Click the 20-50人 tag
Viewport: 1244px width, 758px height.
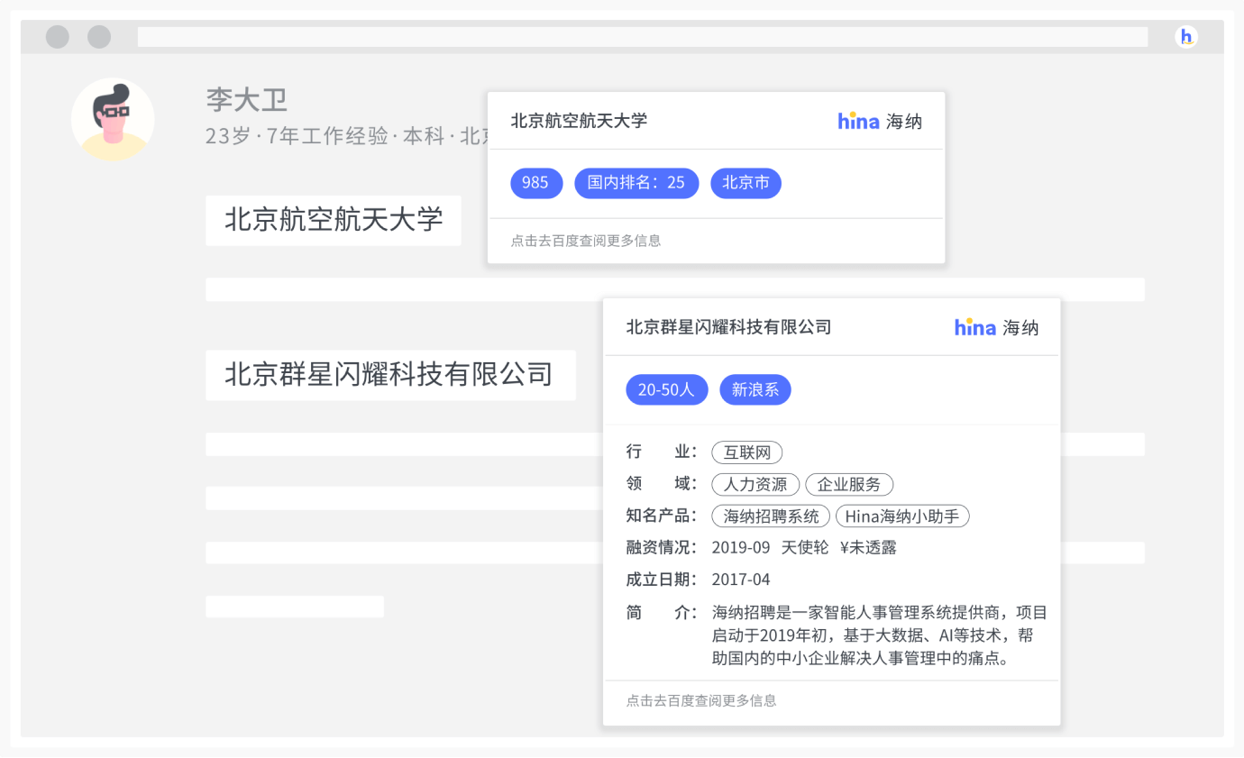[667, 390]
